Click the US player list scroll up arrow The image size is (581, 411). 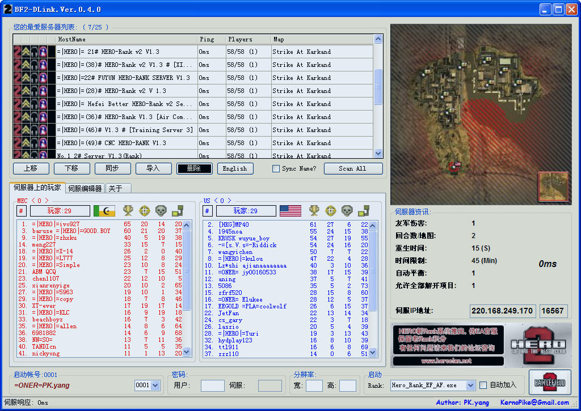[x=373, y=225]
